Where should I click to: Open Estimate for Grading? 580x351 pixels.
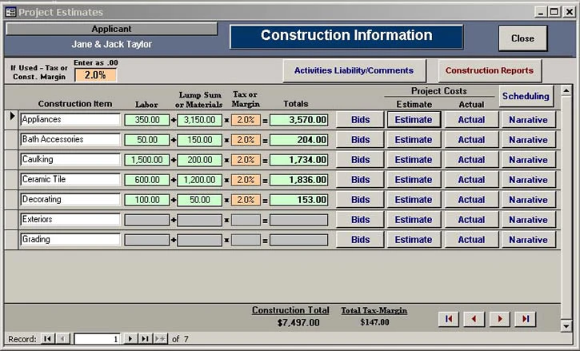(414, 240)
